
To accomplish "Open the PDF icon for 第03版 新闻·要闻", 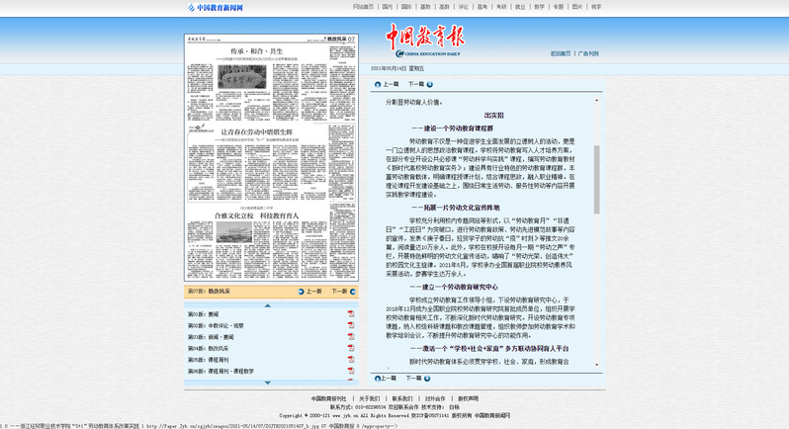I will click(350, 337).
